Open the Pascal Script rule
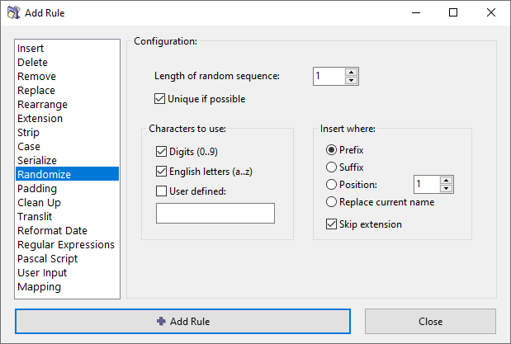511x344 pixels. tap(48, 259)
